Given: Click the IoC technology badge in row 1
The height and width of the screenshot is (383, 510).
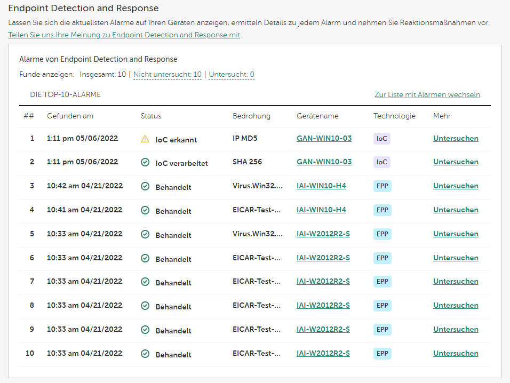Looking at the screenshot, I should click(x=382, y=138).
